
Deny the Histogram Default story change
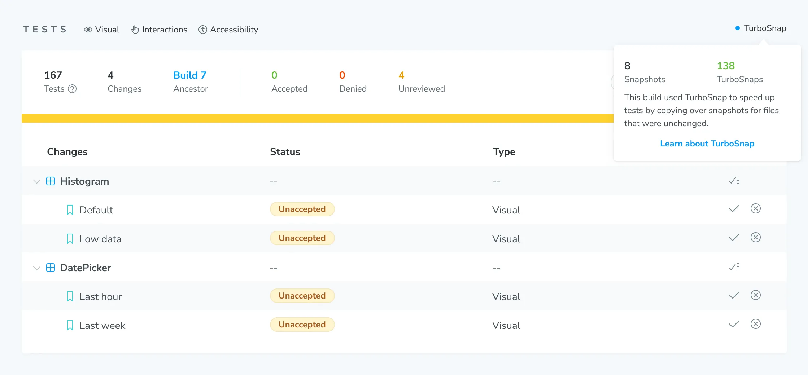(755, 209)
